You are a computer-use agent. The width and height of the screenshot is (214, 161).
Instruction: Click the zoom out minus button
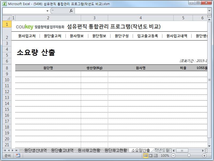point(173,156)
